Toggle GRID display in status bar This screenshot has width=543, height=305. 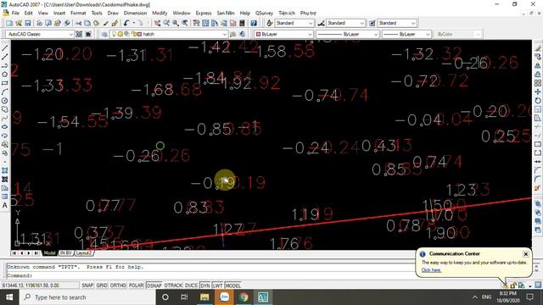102,286
